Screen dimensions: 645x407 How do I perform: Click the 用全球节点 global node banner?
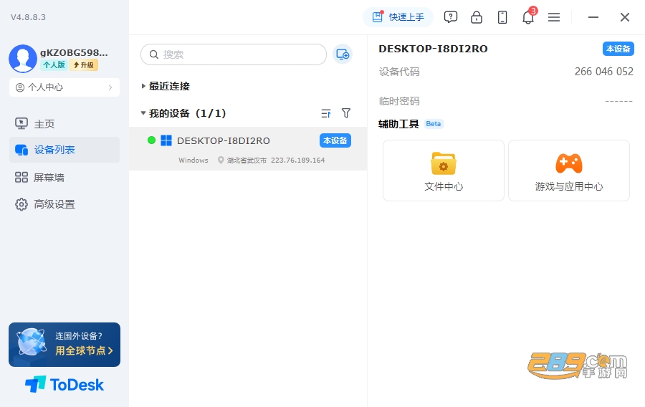coord(64,345)
